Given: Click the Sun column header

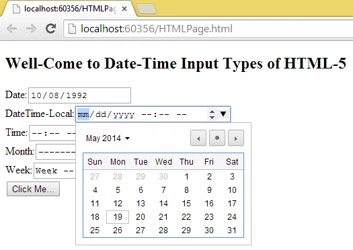Looking at the screenshot, I should [x=95, y=161].
